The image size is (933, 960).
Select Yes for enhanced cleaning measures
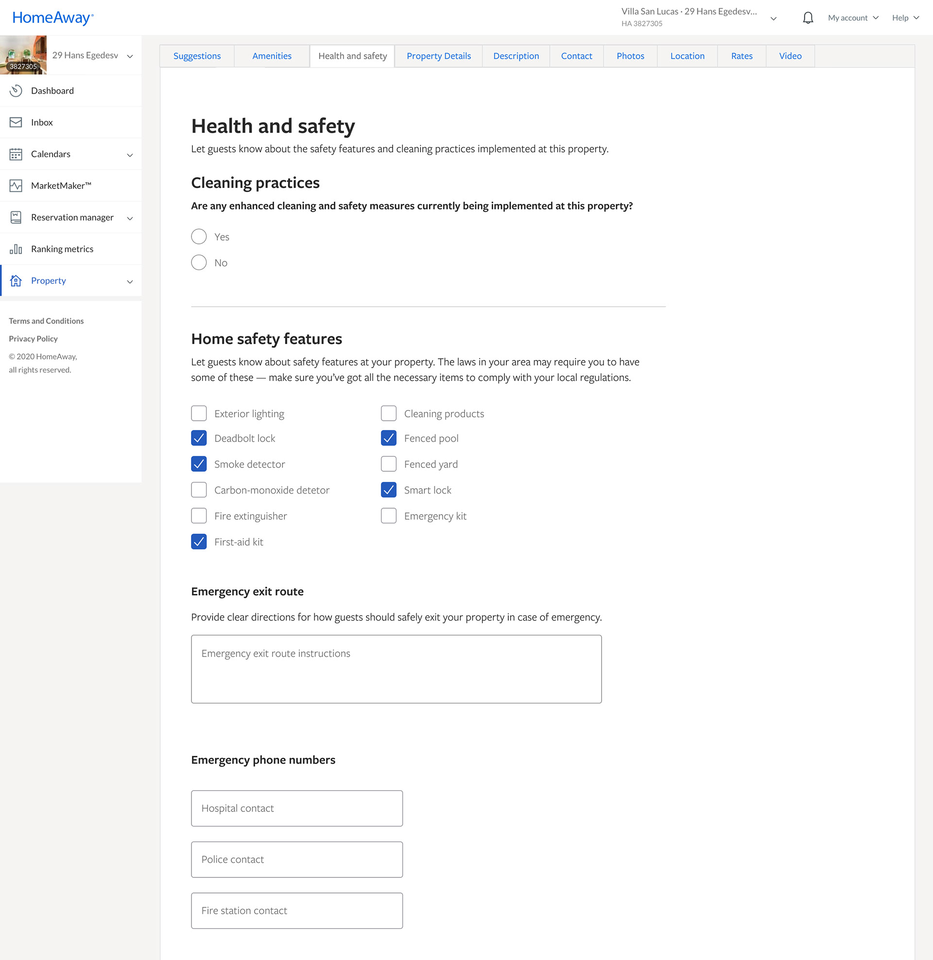198,237
